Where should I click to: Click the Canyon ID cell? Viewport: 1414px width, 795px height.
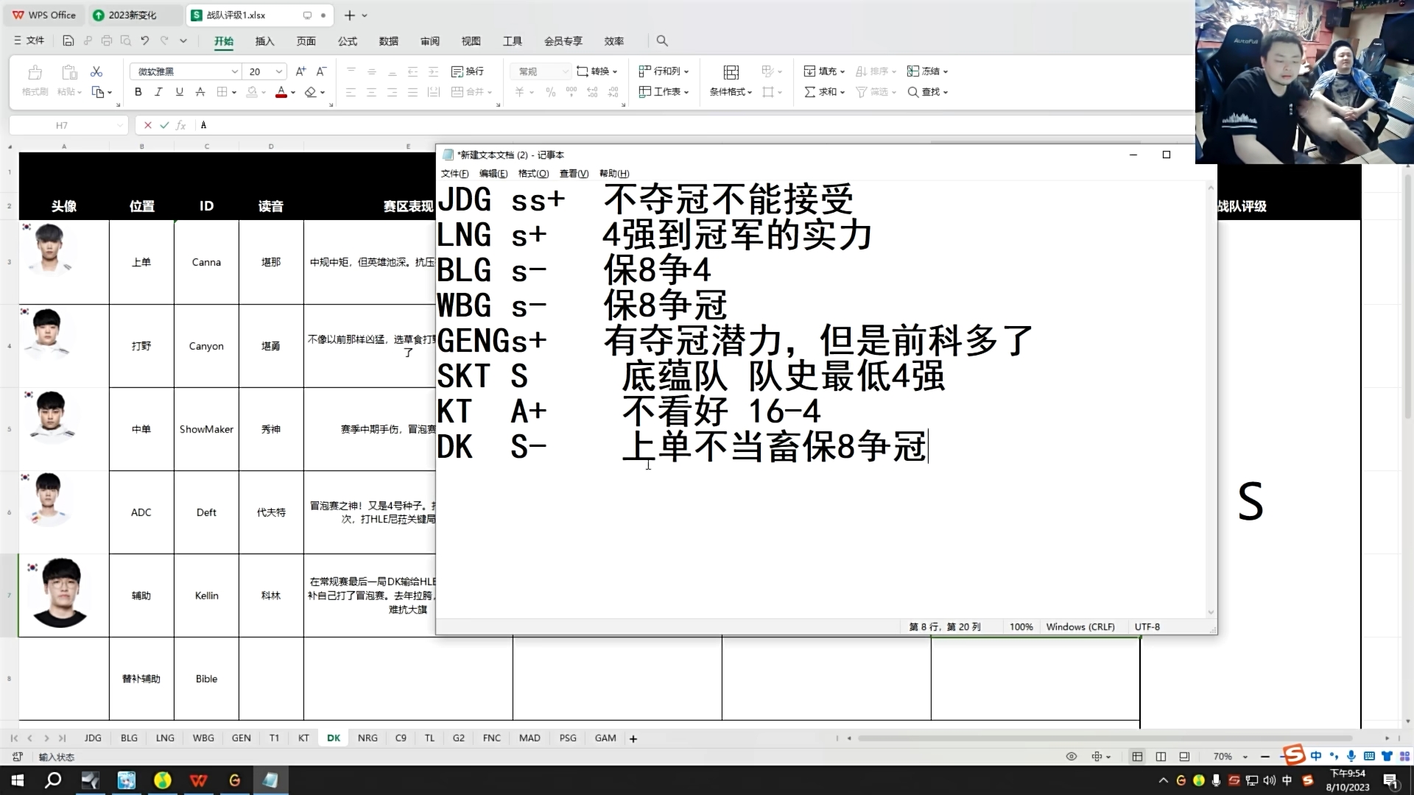coord(206,346)
